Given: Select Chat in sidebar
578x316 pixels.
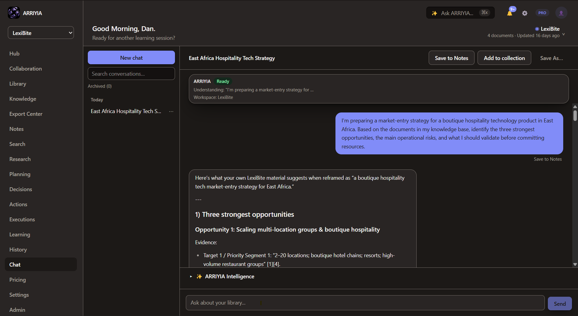Looking at the screenshot, I should click(41, 264).
